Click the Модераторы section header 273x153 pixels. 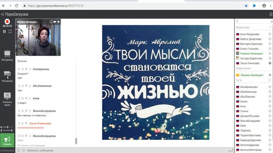coord(243,27)
